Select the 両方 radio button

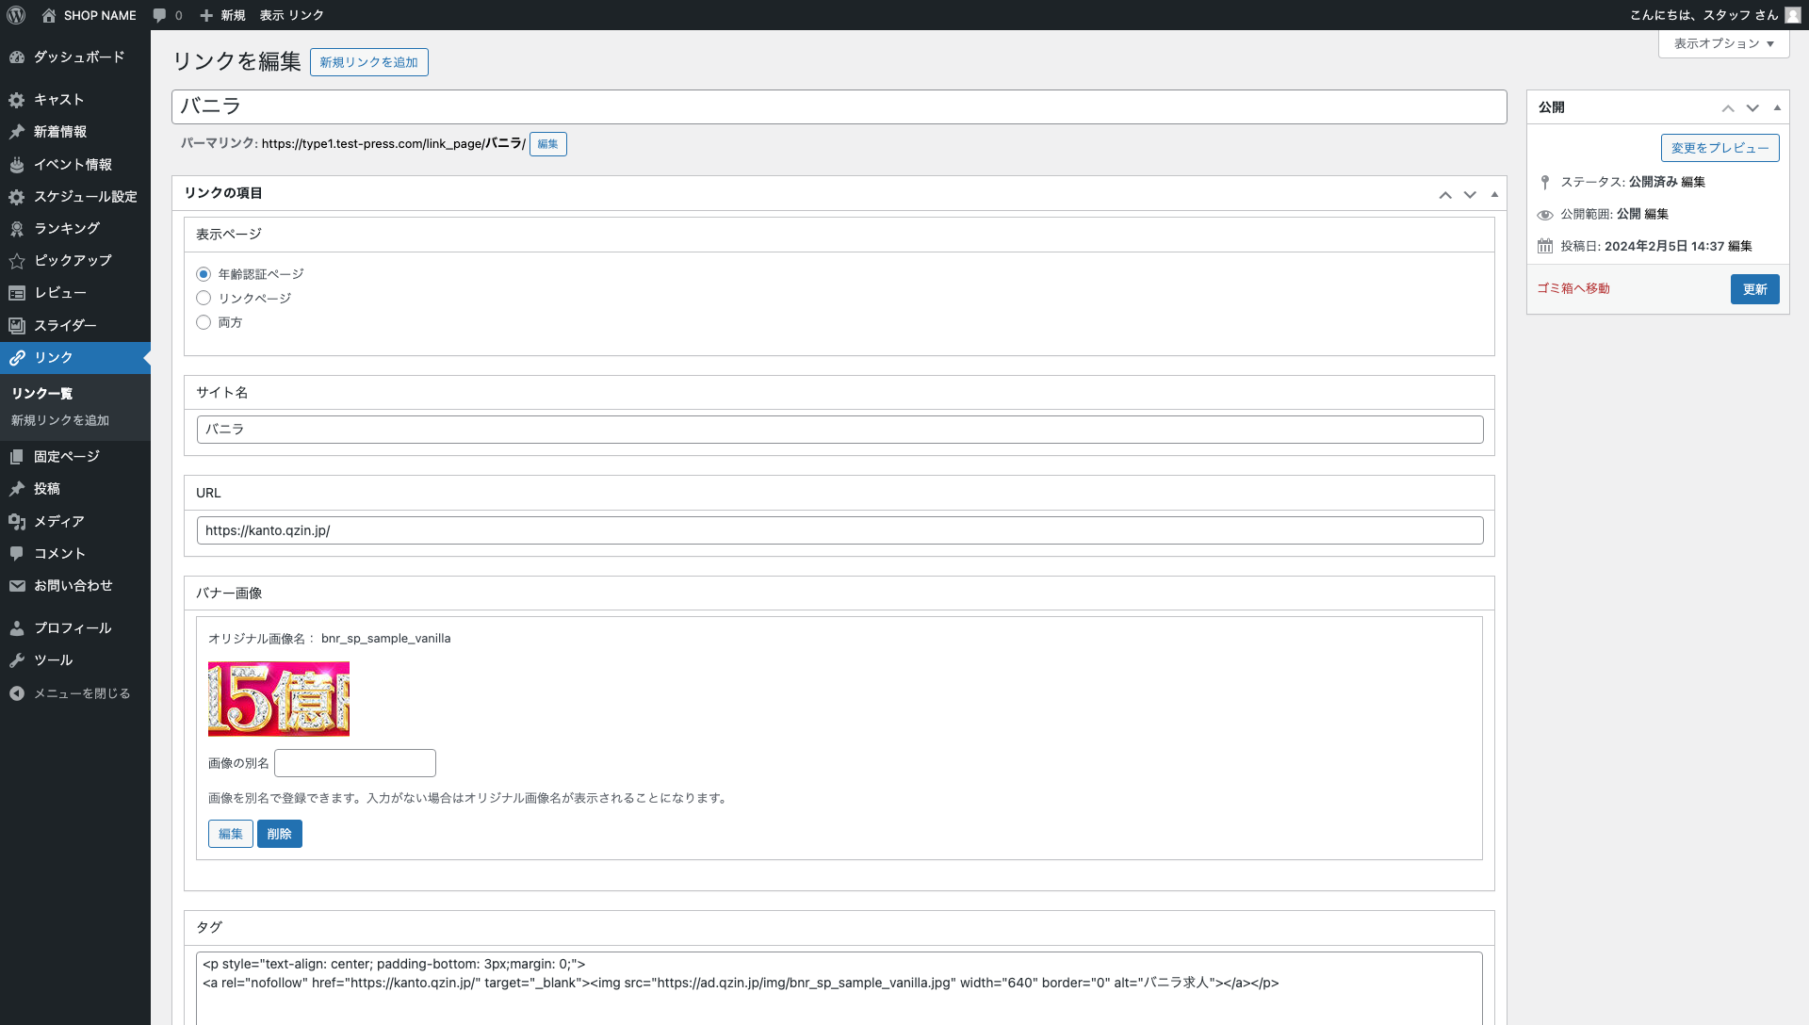204,323
